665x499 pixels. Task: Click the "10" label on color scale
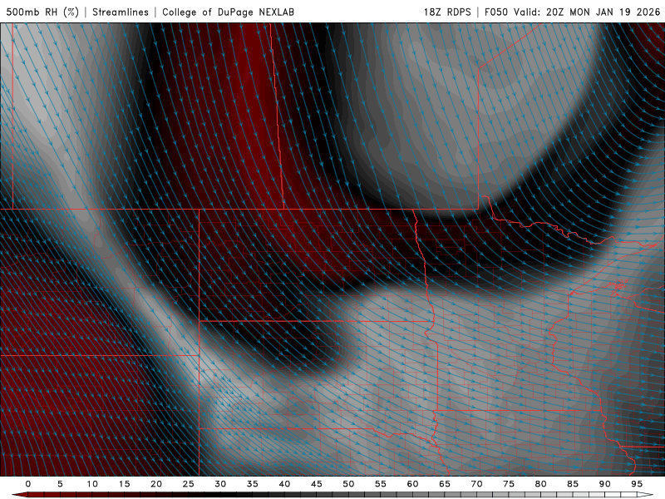tap(92, 484)
